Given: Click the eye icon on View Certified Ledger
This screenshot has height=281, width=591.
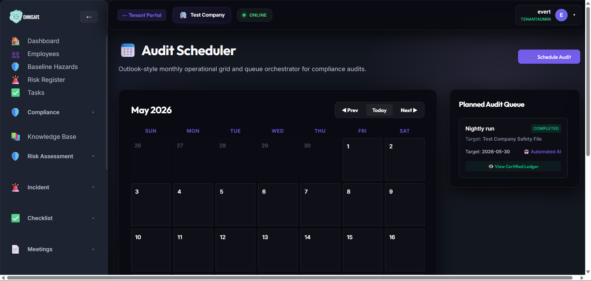Looking at the screenshot, I should [491, 167].
